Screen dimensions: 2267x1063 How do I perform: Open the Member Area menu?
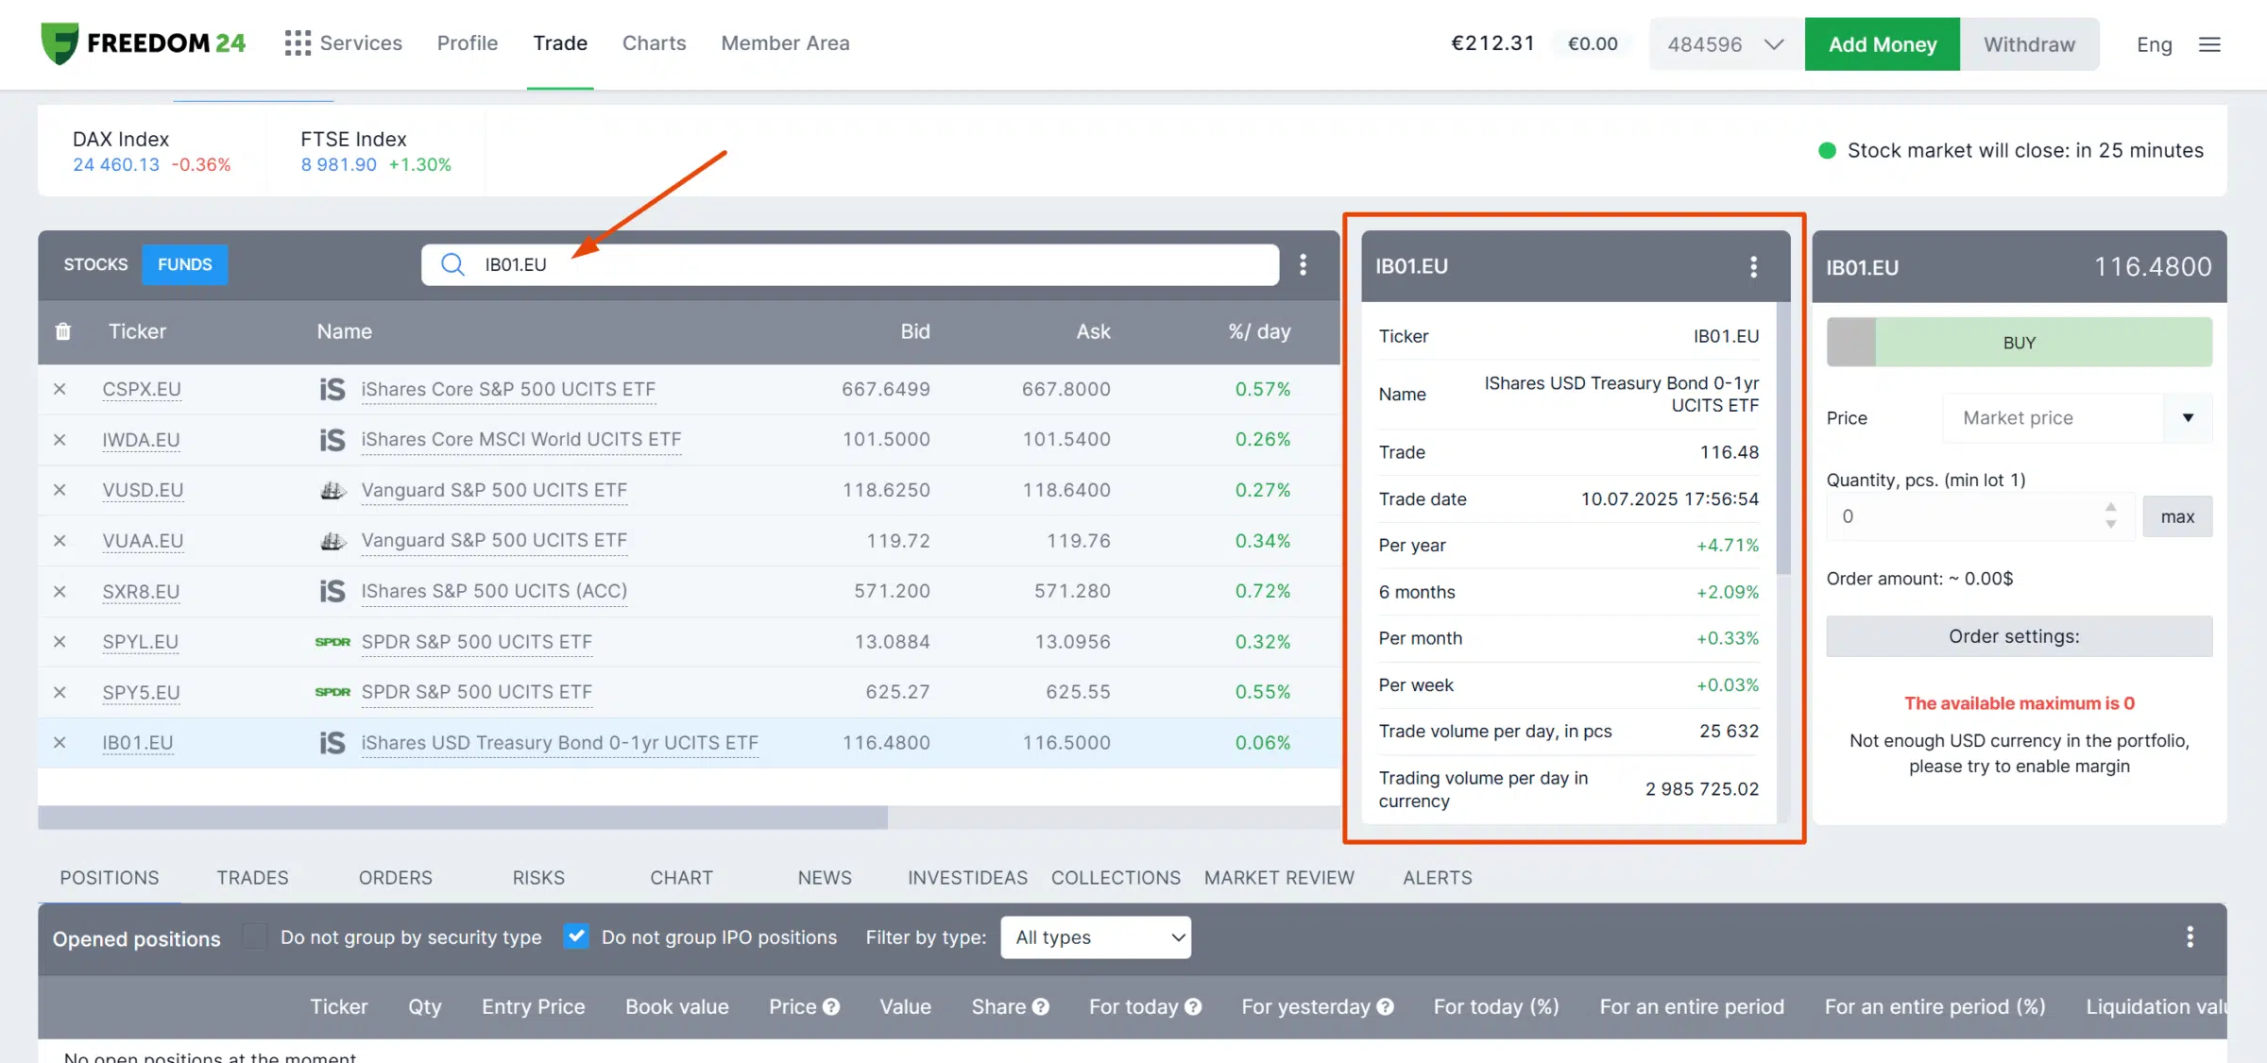coord(785,43)
